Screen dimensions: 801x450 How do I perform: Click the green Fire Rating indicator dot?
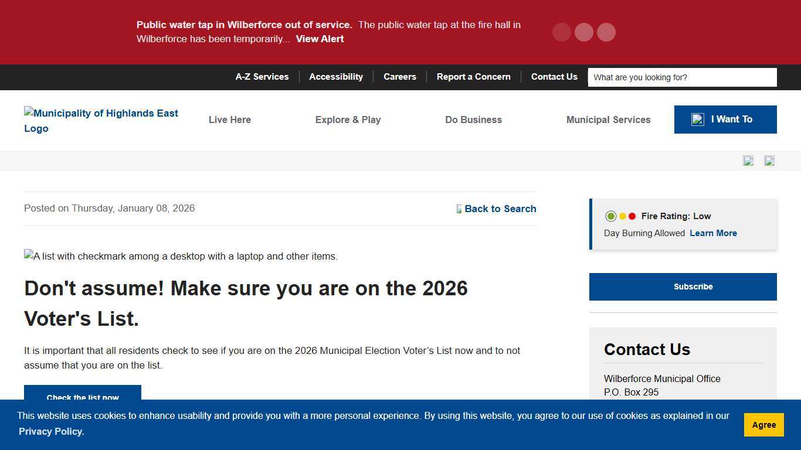pyautogui.click(x=610, y=216)
